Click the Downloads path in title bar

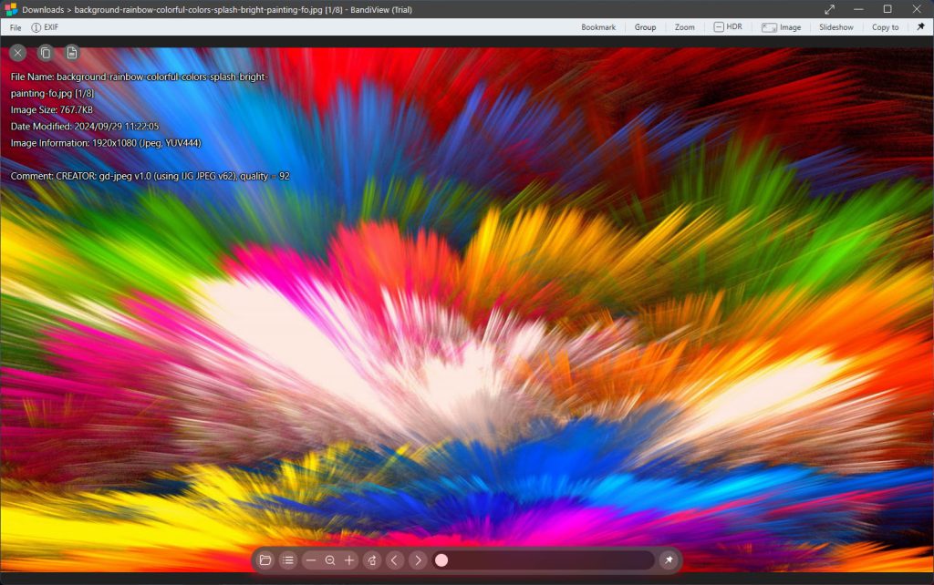click(43, 9)
